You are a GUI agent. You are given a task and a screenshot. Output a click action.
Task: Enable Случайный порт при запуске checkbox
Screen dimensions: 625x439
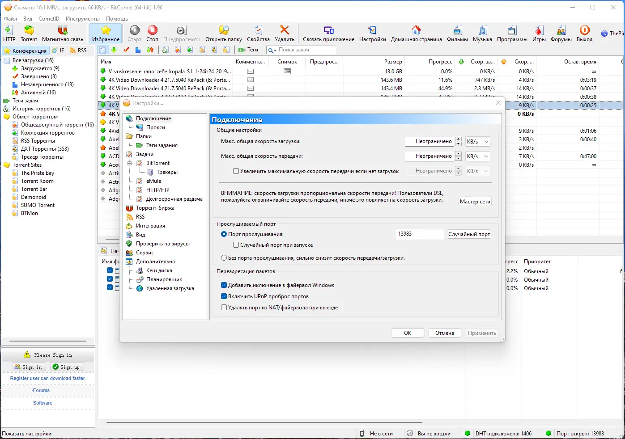pyautogui.click(x=236, y=245)
